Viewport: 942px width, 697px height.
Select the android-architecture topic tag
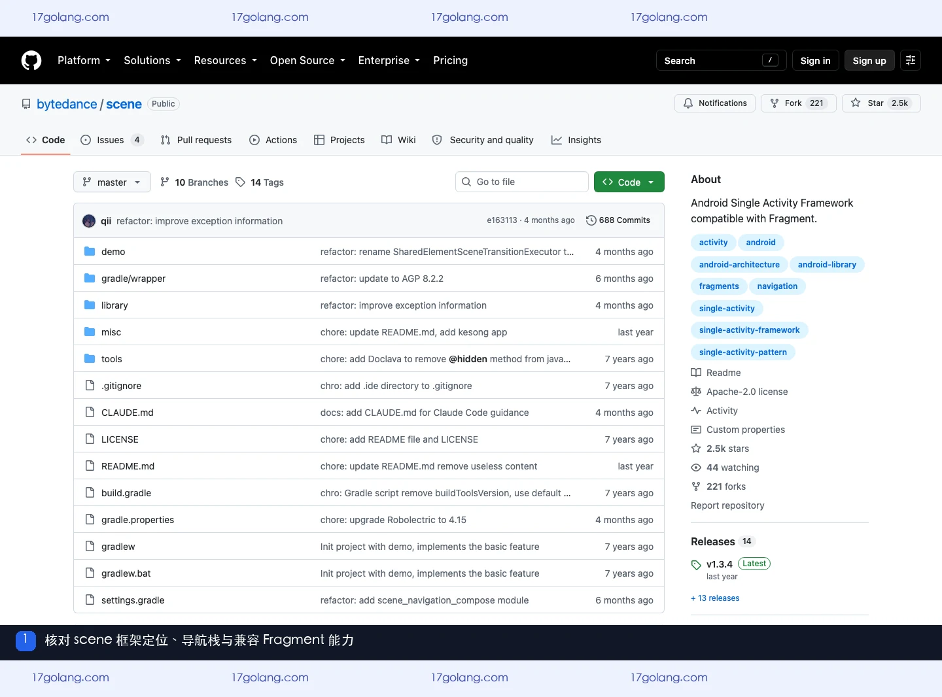click(x=739, y=265)
